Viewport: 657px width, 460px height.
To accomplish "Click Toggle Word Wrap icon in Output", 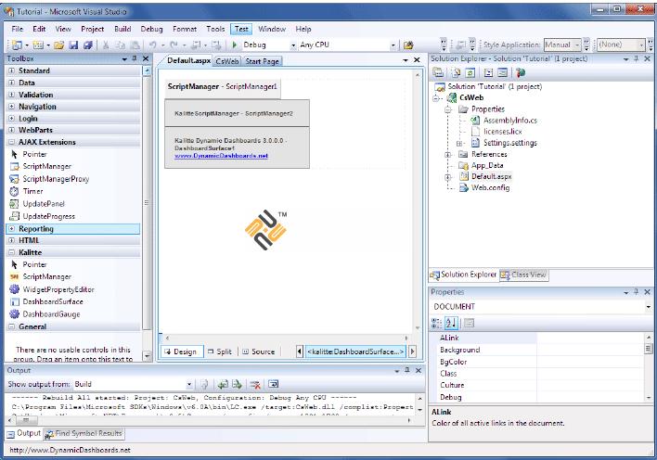I will tap(273, 384).
